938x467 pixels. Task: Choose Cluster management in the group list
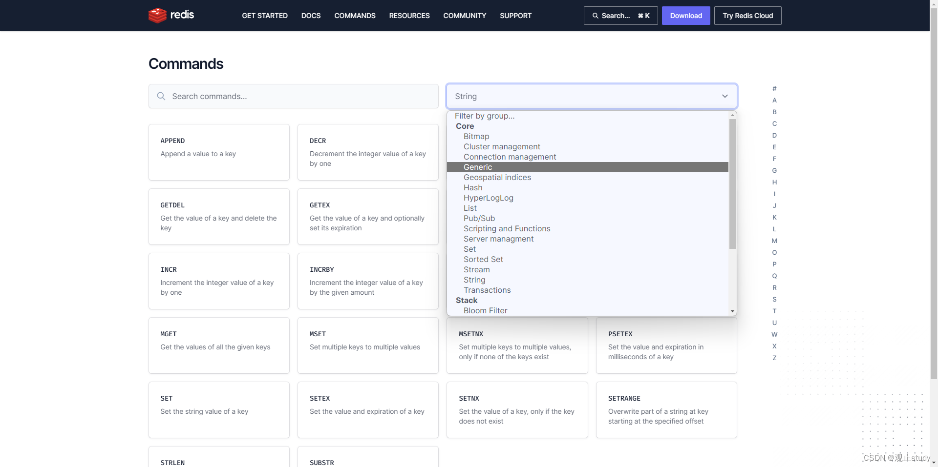coord(588,146)
